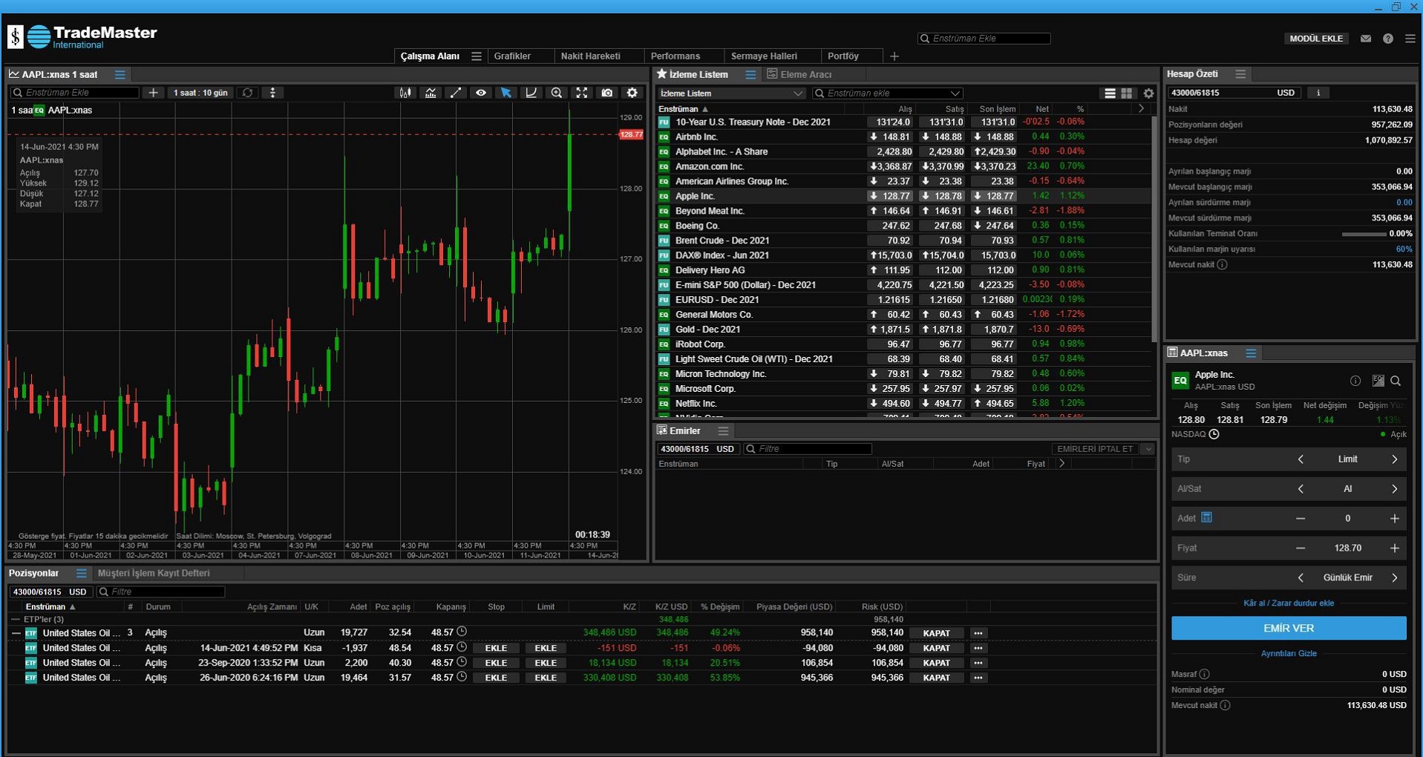Increase Fiyat price with plus stepper

click(x=1394, y=548)
